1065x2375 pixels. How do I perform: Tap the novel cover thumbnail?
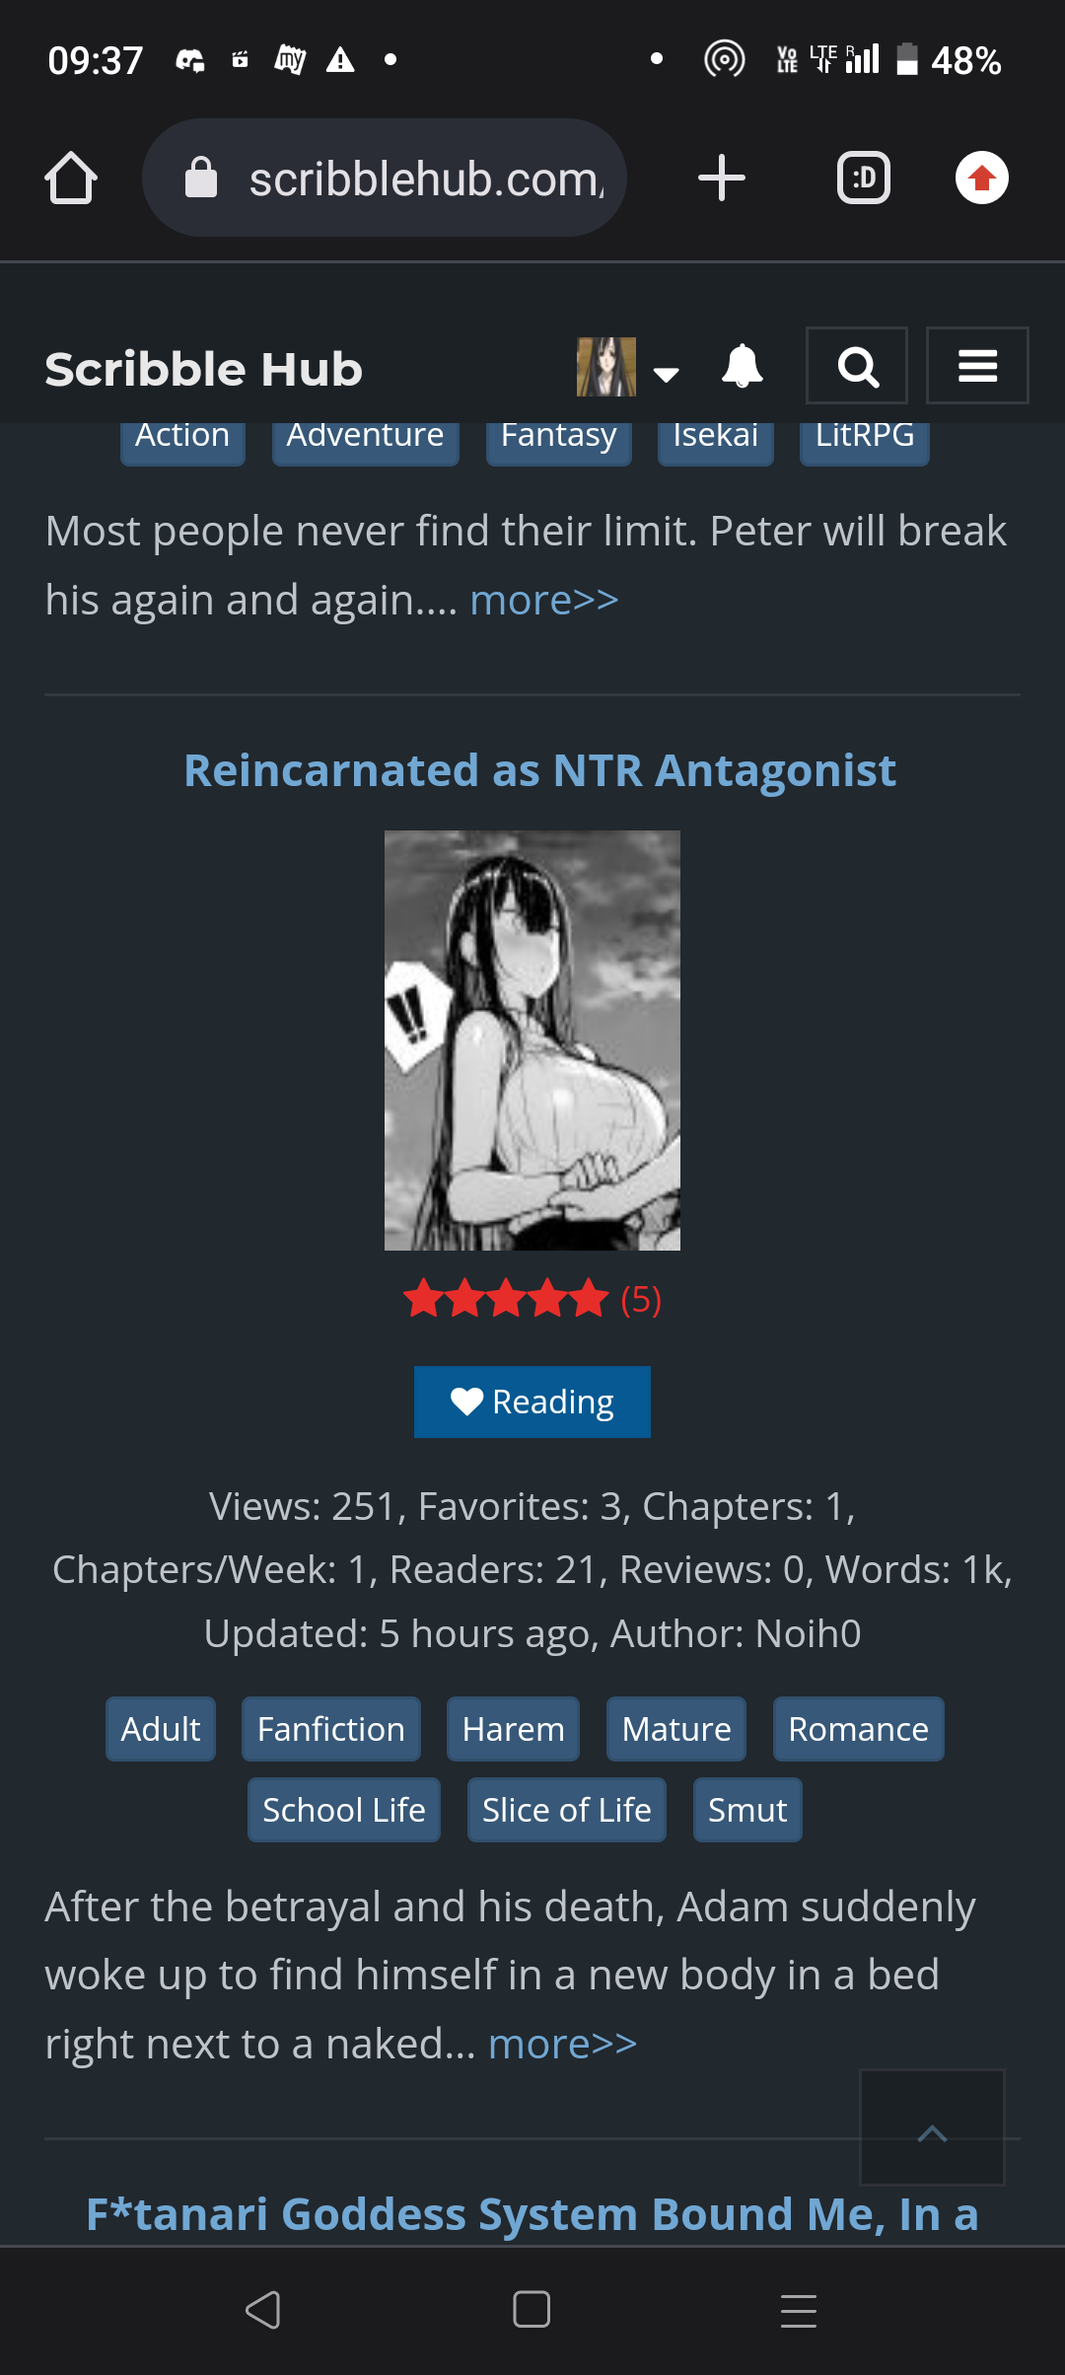pos(532,1041)
